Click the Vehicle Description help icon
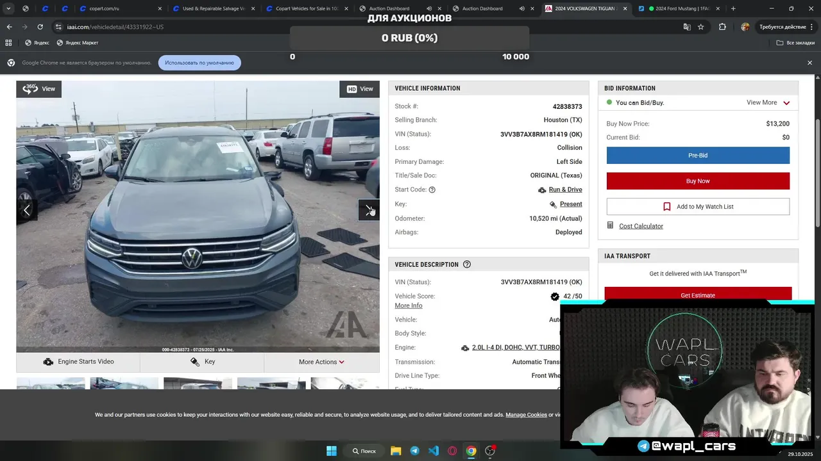This screenshot has height=461, width=821. coord(467,264)
